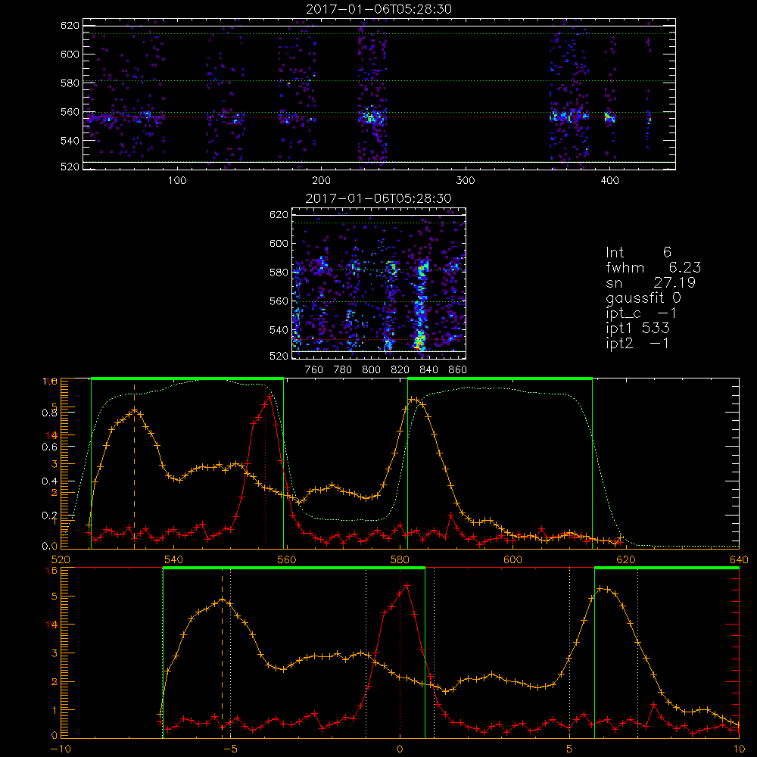Image resolution: width=757 pixels, height=757 pixels.
Task: Click the red curve peak near 557 in third plot
Action: pyautogui.click(x=269, y=396)
